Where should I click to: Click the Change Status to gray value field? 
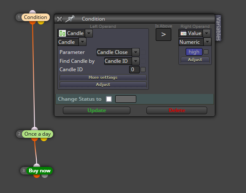click(x=126, y=99)
